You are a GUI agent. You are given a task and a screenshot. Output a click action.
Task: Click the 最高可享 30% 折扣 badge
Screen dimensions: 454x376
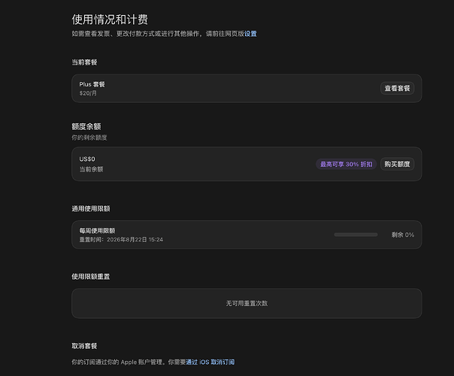346,164
